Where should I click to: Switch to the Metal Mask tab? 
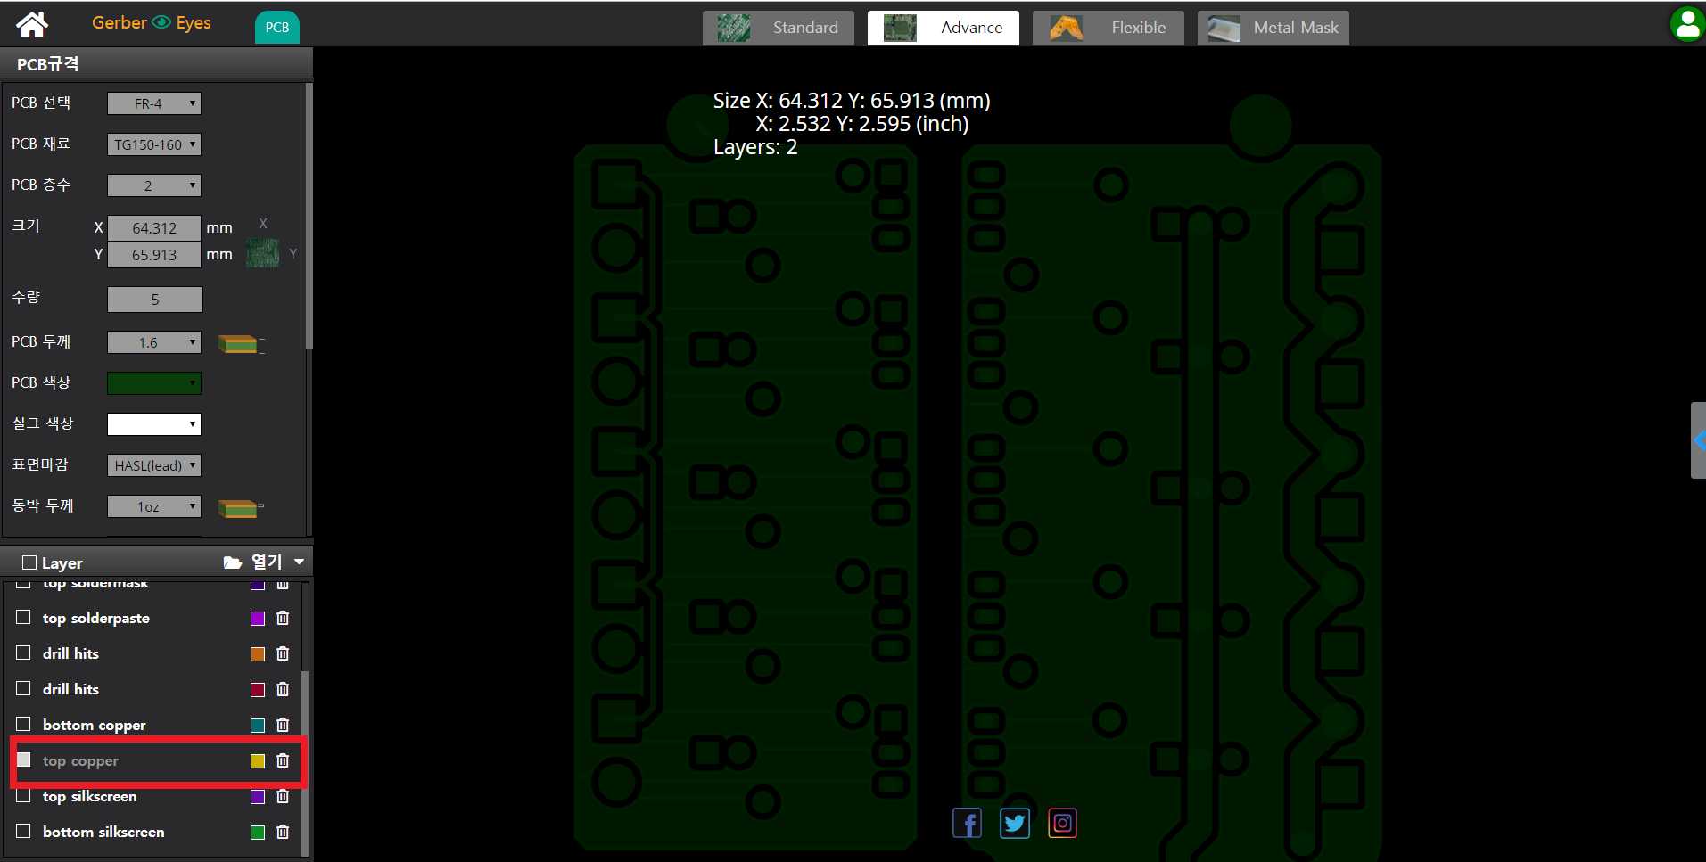point(1273,28)
